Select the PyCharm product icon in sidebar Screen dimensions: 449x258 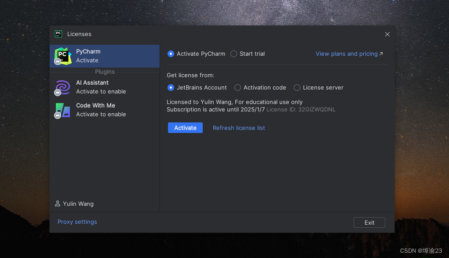[63, 56]
